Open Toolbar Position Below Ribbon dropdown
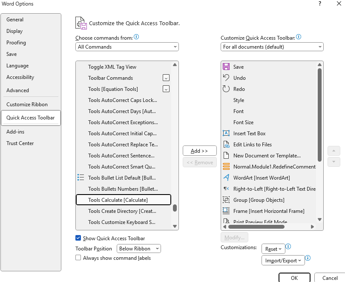Image resolution: width=345 pixels, height=282 pixels. point(139,249)
